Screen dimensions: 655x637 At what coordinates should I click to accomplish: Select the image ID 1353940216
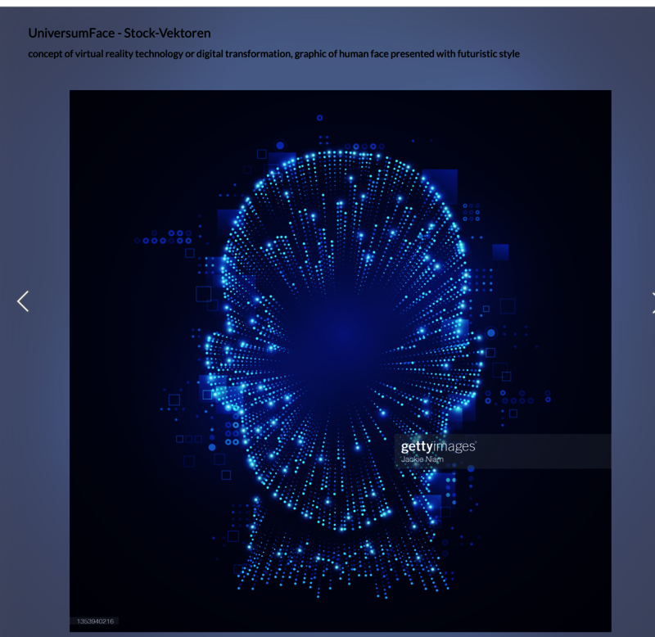95,621
